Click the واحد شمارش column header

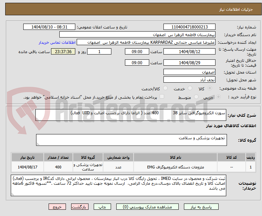pos(118,157)
